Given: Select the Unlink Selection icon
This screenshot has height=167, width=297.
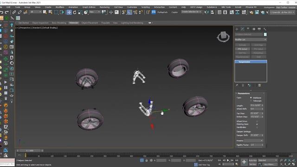Looking at the screenshot, I should click(19, 13).
